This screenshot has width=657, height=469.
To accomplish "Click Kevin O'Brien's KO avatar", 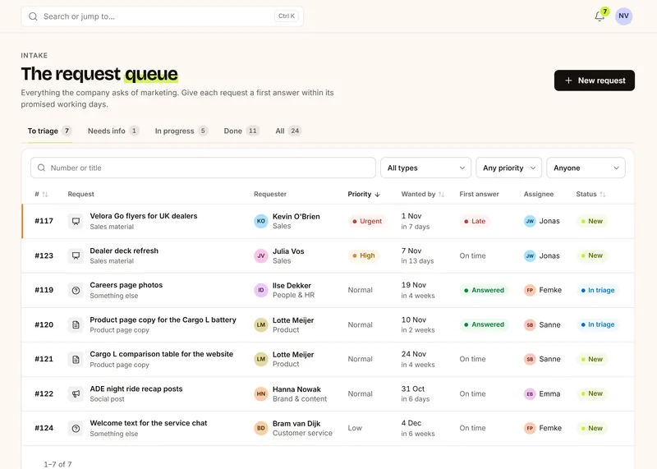I will coord(261,221).
